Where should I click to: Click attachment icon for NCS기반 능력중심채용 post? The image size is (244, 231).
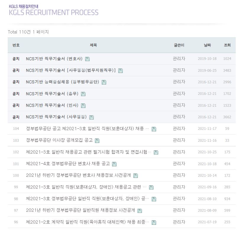click(x=104, y=82)
